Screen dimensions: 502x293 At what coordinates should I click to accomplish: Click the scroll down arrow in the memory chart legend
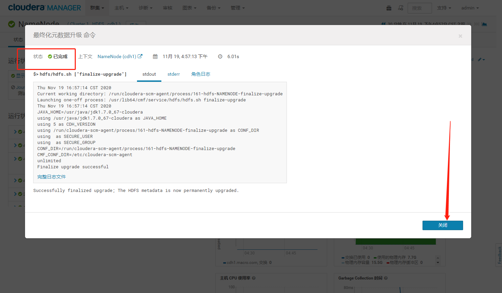(x=438, y=263)
